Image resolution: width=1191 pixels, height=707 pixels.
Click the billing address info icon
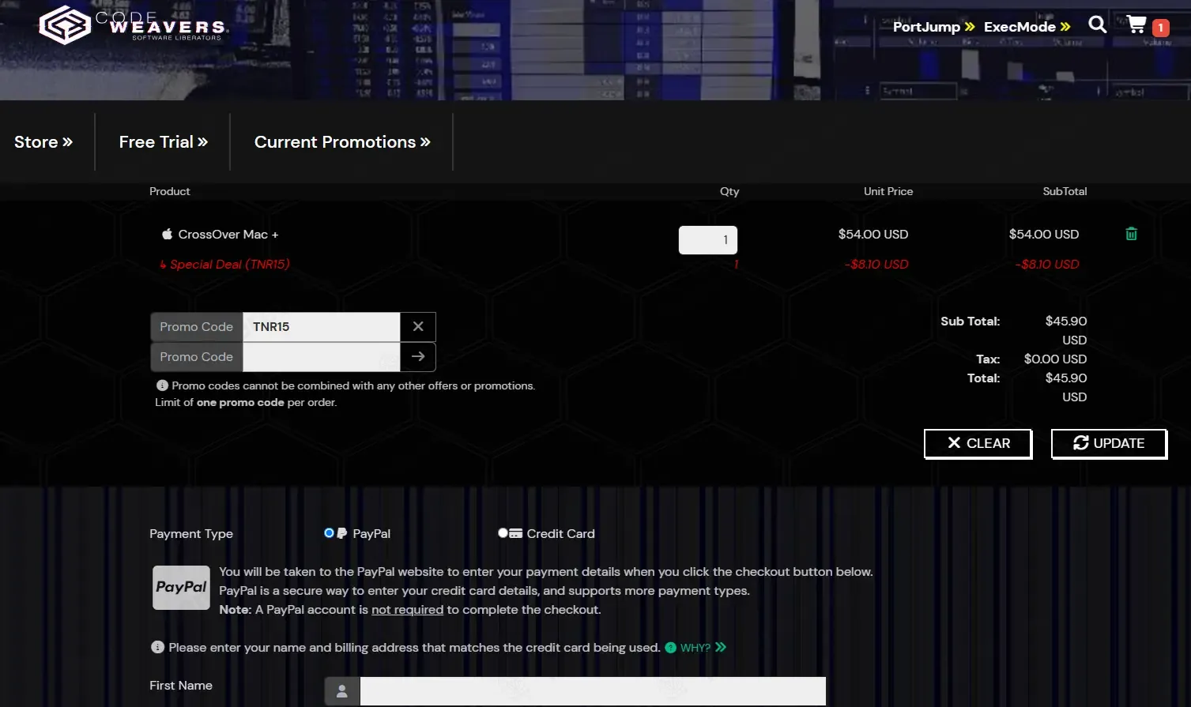pyautogui.click(x=157, y=647)
